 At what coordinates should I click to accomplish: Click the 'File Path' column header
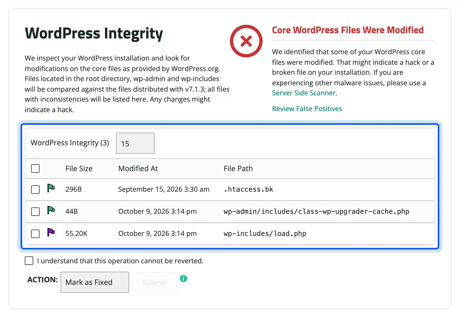(x=238, y=169)
